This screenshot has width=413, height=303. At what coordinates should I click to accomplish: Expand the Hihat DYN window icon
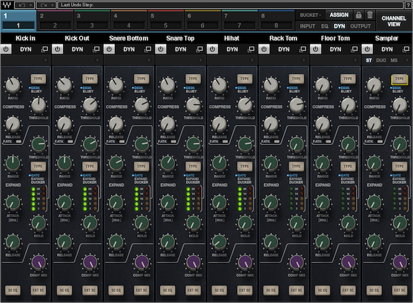point(251,49)
